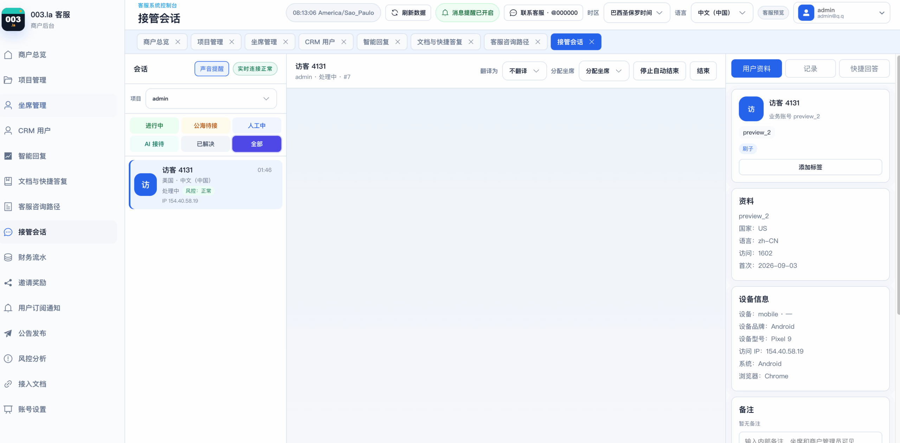900x443 pixels.
Task: Open the 不翻译 translation dropdown
Action: click(x=524, y=71)
